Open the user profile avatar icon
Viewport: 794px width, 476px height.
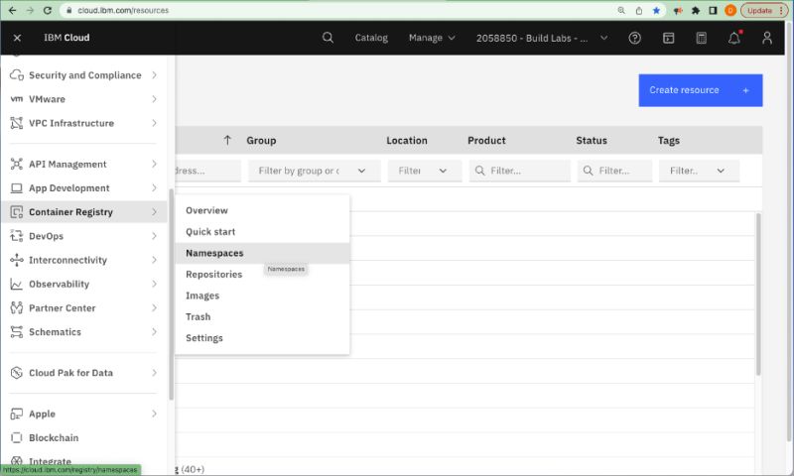pos(766,38)
